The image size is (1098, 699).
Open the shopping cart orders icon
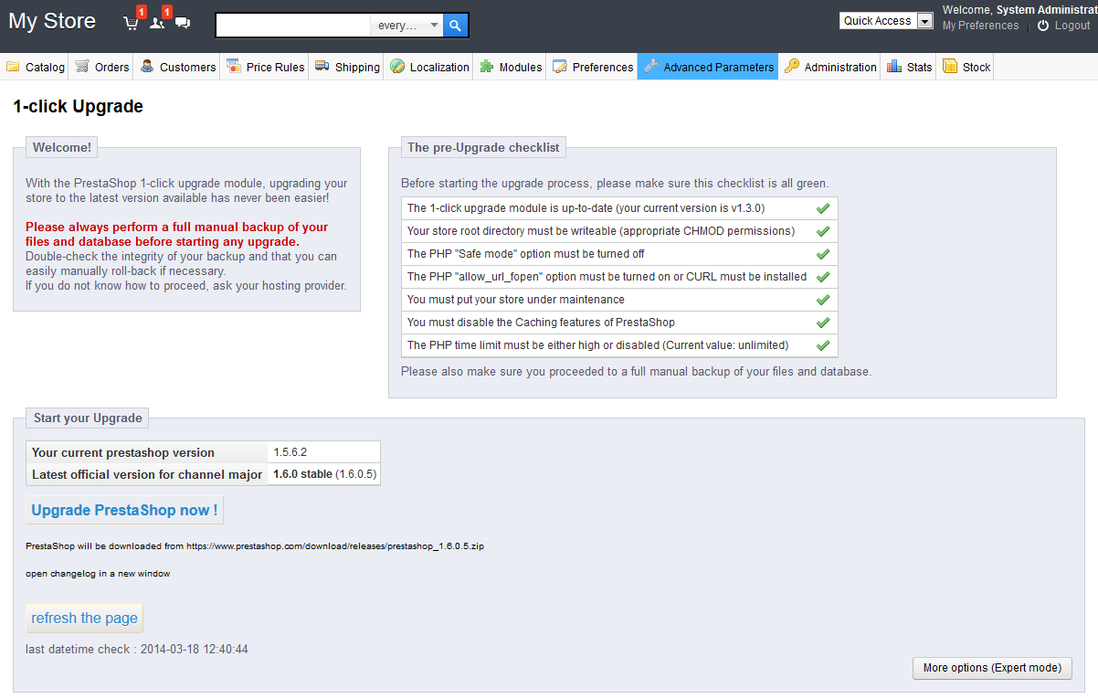click(131, 24)
